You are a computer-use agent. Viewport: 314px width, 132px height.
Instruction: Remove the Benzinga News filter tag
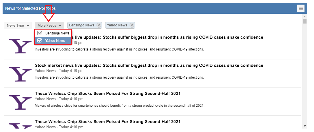point(99,25)
